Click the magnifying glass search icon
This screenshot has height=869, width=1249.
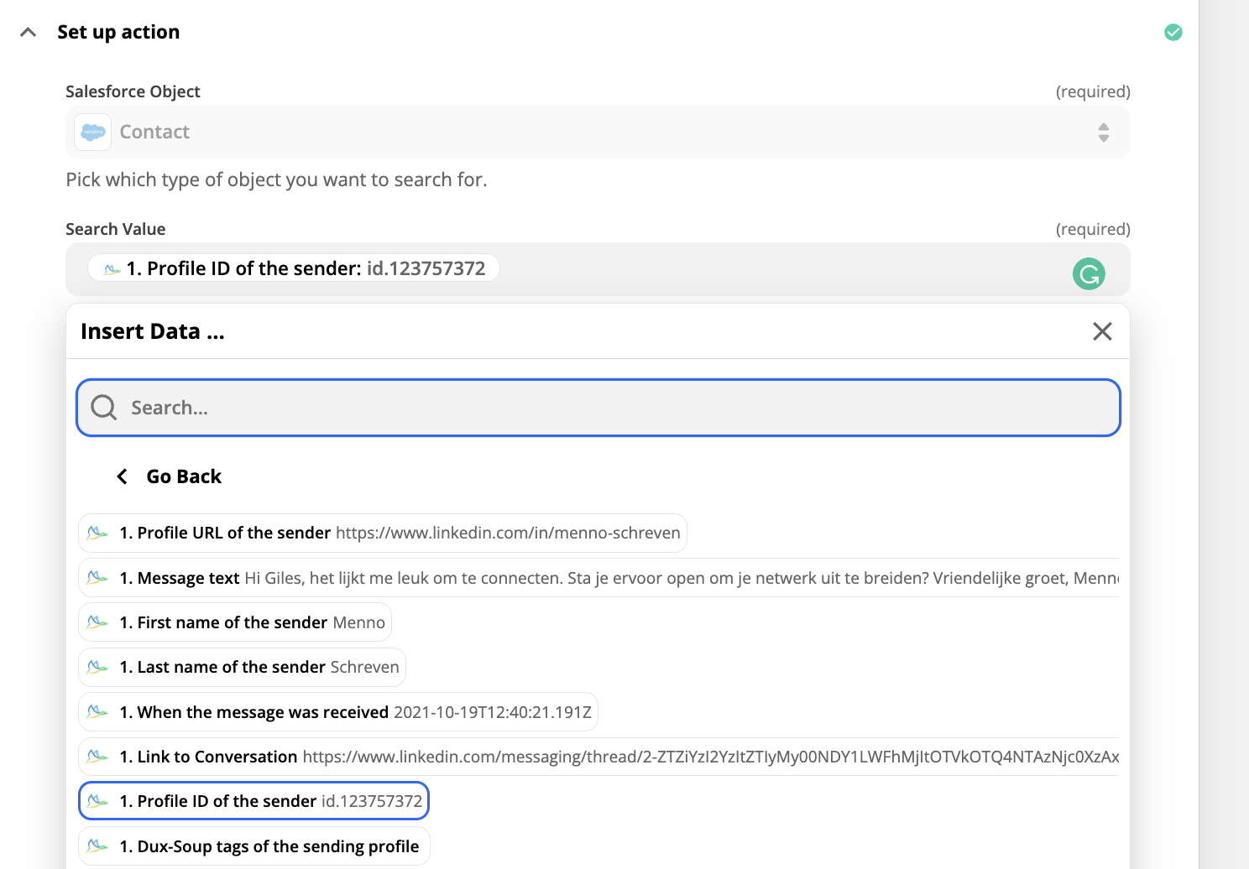(104, 408)
